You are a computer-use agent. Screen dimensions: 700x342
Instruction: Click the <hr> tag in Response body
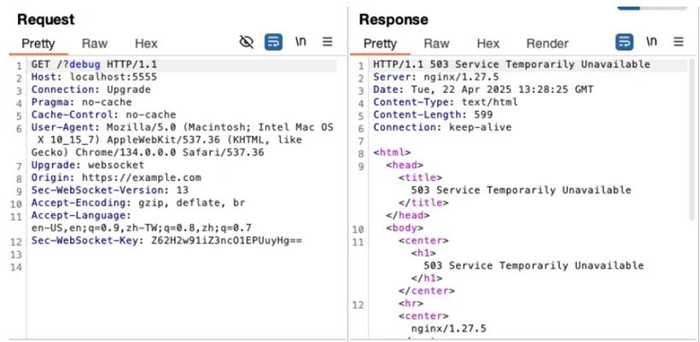tap(411, 304)
